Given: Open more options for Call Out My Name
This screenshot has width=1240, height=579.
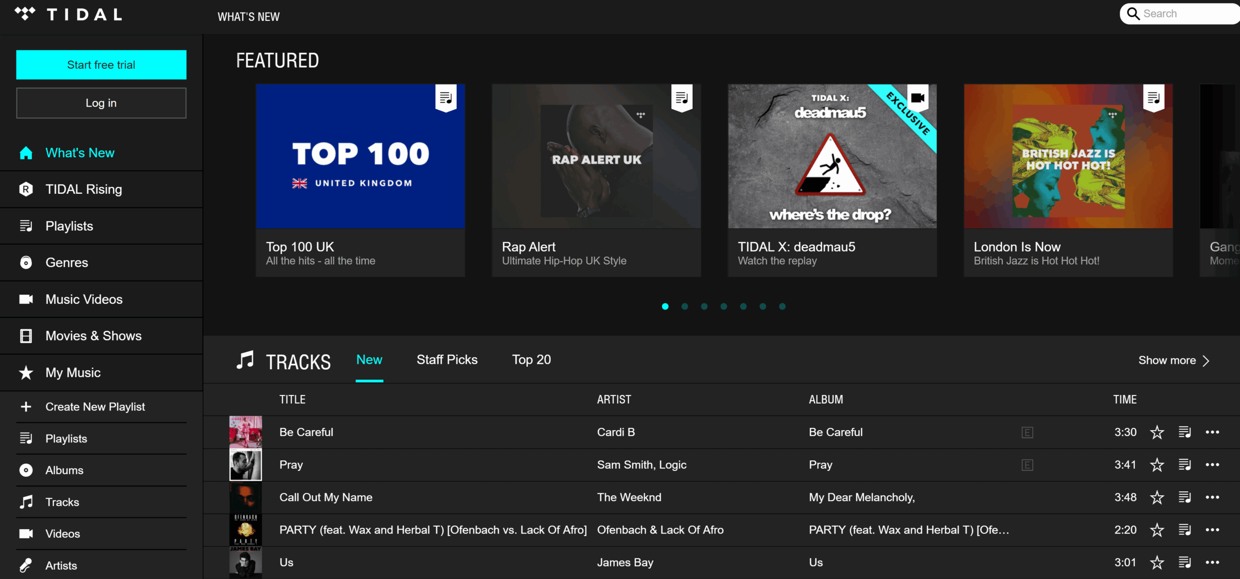Looking at the screenshot, I should pos(1212,497).
